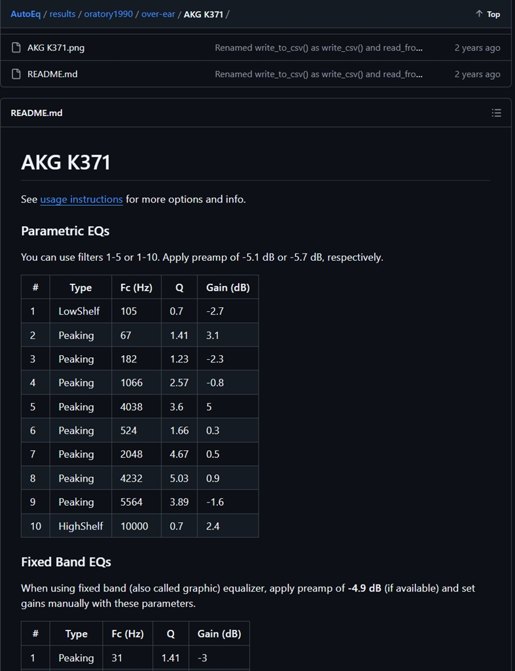Click the LowShelf cell in row 1
515x671 pixels.
[x=79, y=311]
